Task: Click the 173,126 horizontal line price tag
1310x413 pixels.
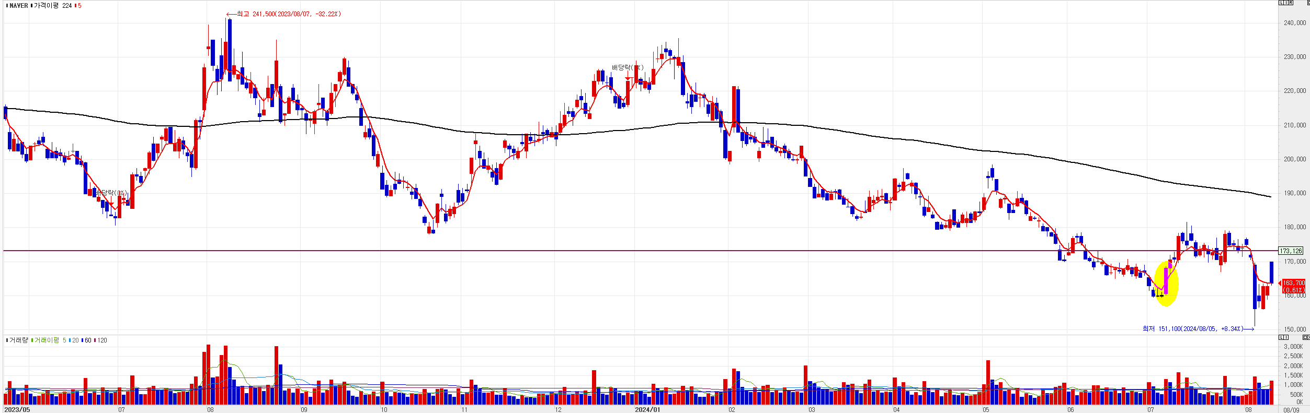Action: click(x=1291, y=251)
